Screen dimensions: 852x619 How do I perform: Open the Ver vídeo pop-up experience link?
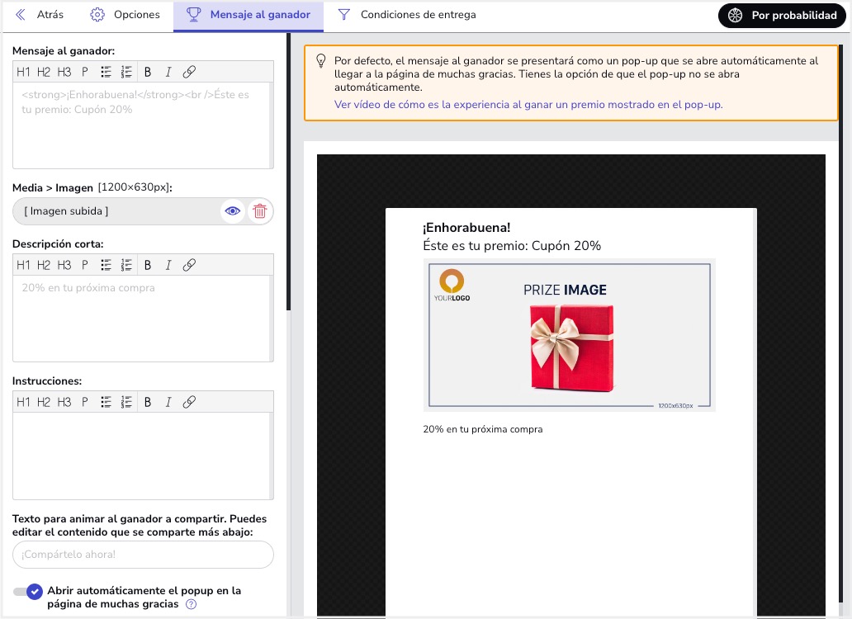(x=528, y=105)
